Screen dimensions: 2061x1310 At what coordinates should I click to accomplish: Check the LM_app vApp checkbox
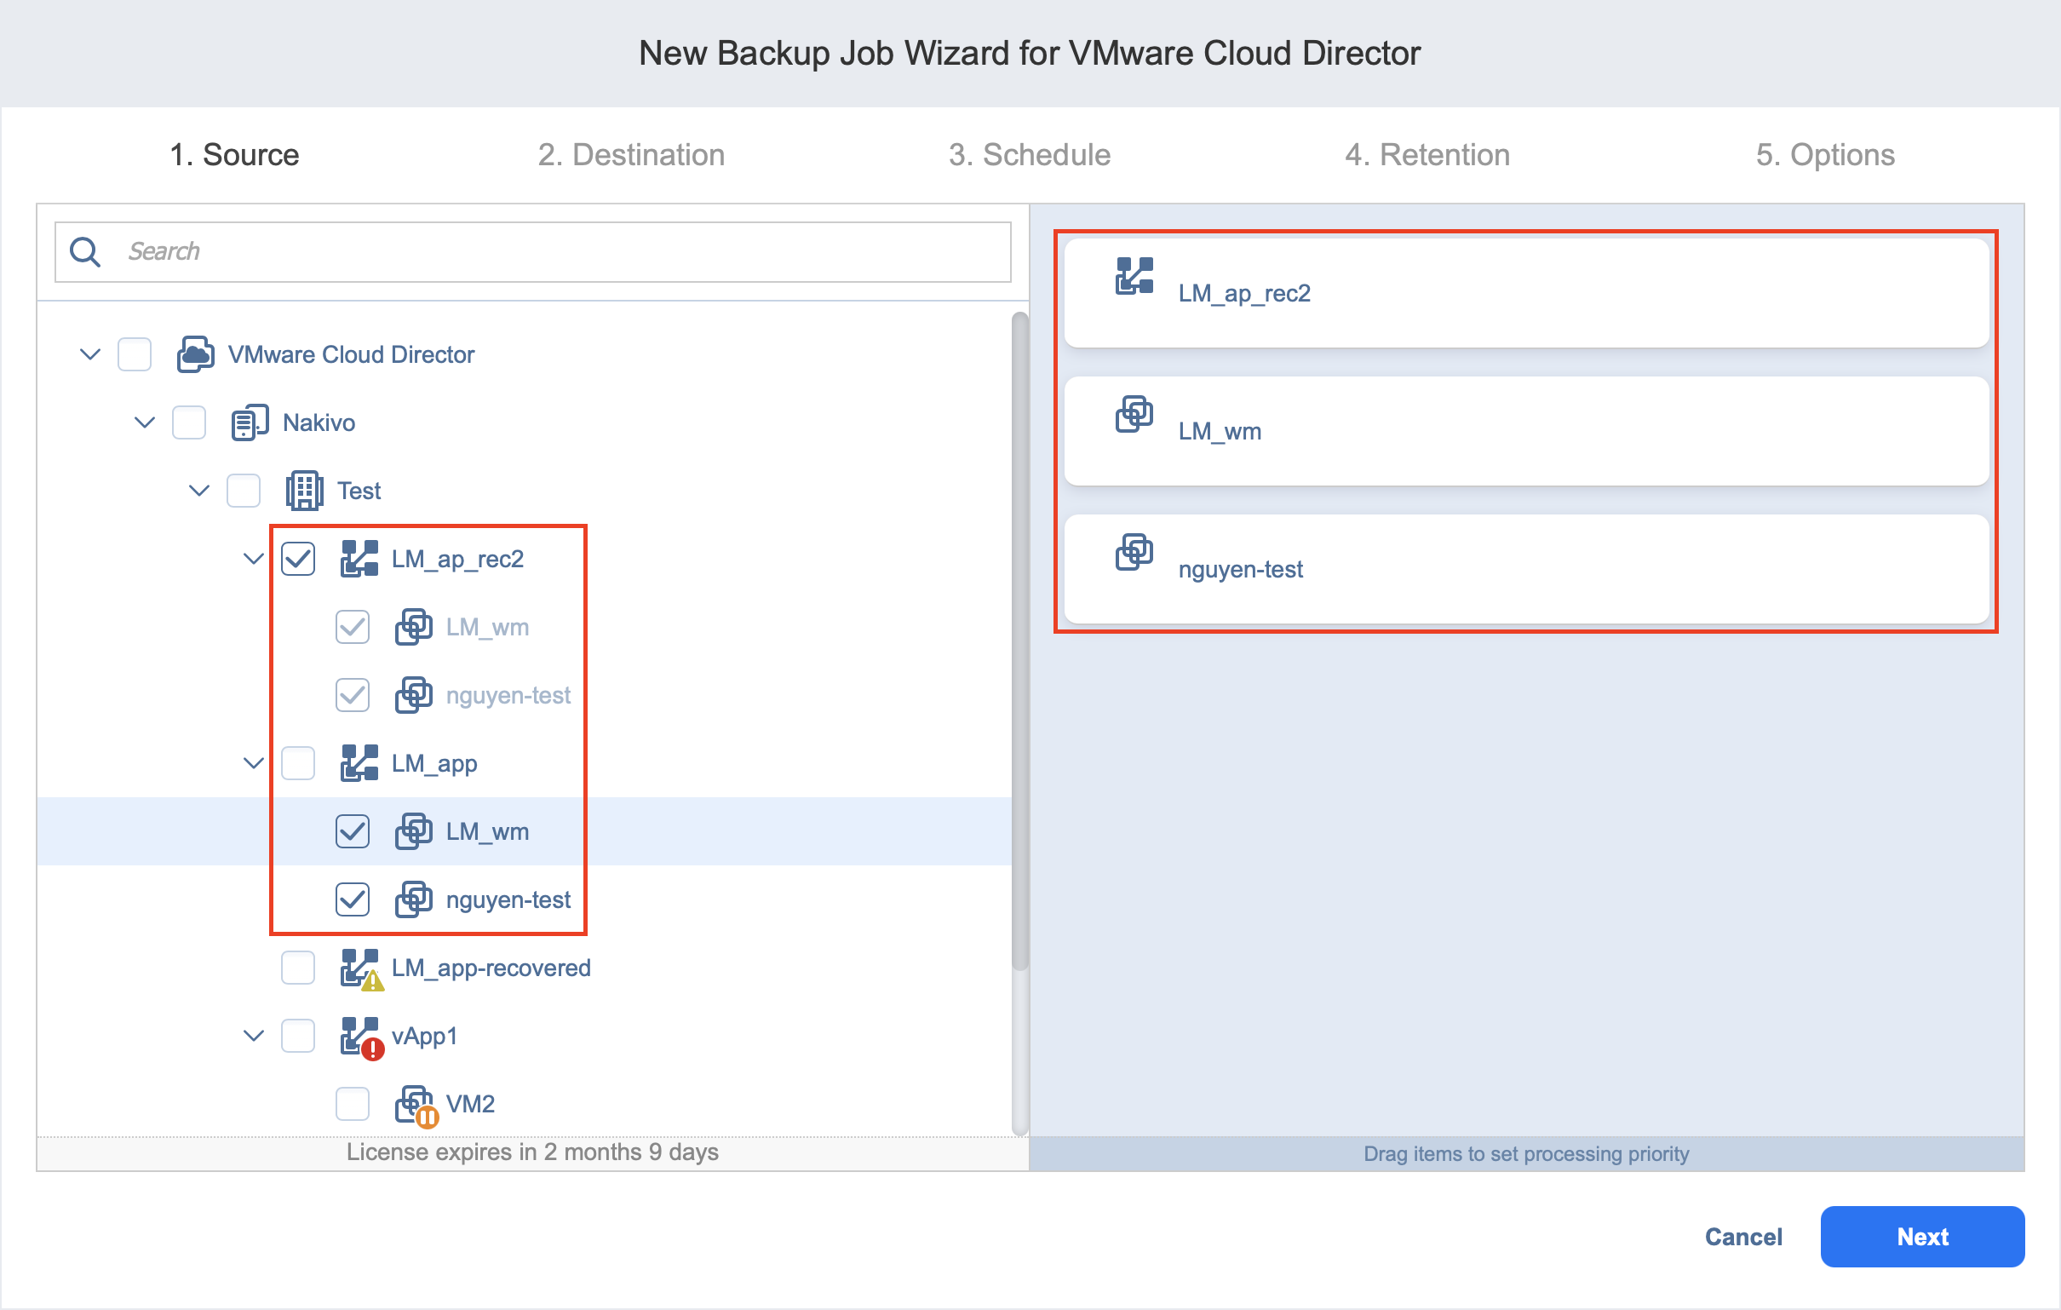pyautogui.click(x=298, y=763)
